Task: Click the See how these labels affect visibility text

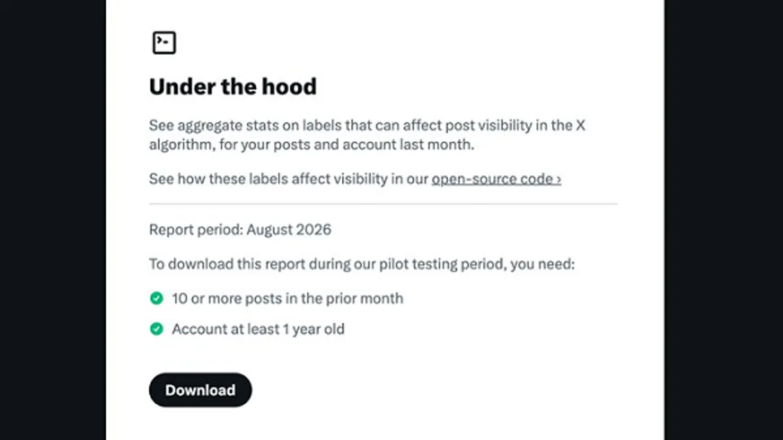Action: click(x=289, y=179)
